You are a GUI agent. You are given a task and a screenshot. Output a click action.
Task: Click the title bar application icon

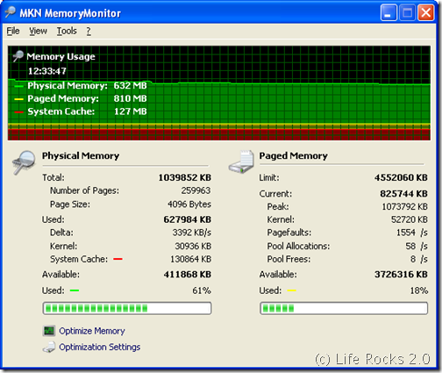pyautogui.click(x=10, y=12)
